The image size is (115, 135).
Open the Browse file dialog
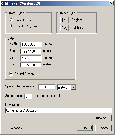pyautogui.click(x=102, y=118)
